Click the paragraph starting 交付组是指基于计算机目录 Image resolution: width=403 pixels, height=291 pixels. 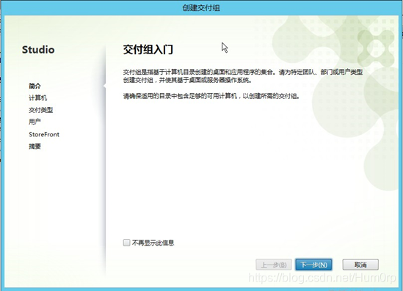click(x=243, y=76)
